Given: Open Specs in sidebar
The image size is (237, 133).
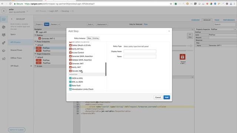Looking at the screenshot, I should click(13, 34).
